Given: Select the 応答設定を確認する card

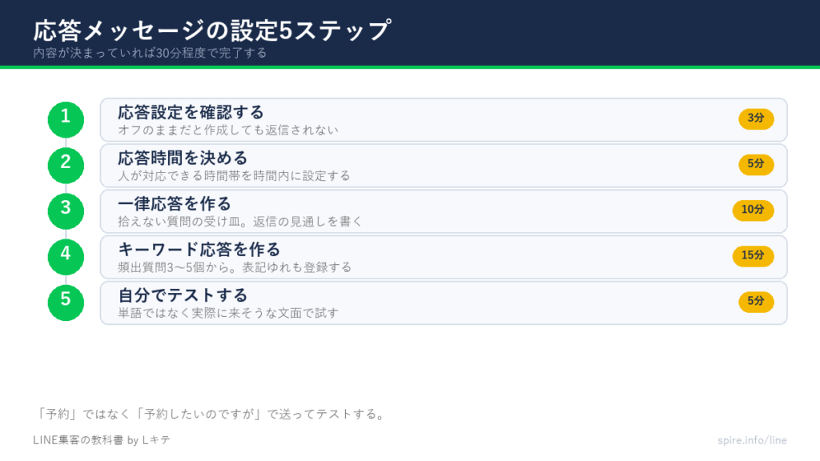Looking at the screenshot, I should 444,120.
